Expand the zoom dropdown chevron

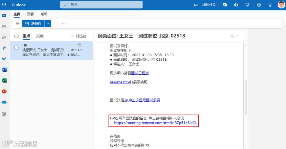tap(237, 36)
